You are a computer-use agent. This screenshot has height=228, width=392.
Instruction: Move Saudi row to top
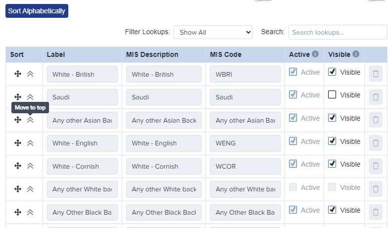tap(30, 97)
